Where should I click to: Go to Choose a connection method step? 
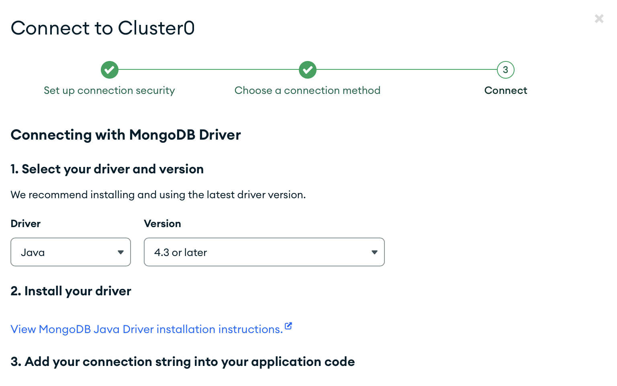307,91
